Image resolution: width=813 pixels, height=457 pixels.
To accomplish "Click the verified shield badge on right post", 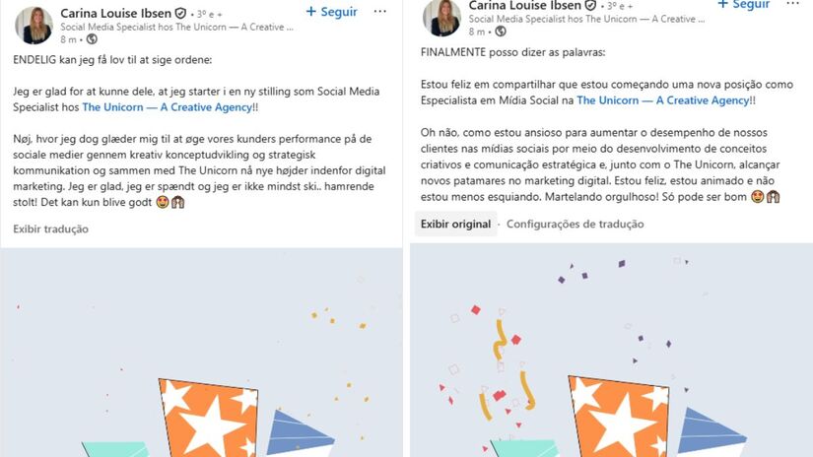I will tap(590, 6).
